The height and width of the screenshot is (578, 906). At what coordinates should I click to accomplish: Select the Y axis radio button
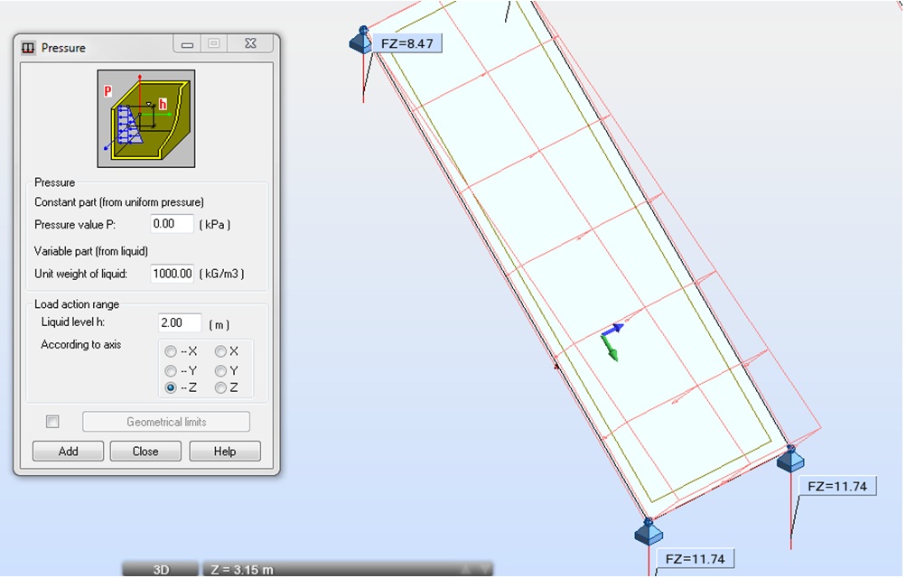coord(220,370)
